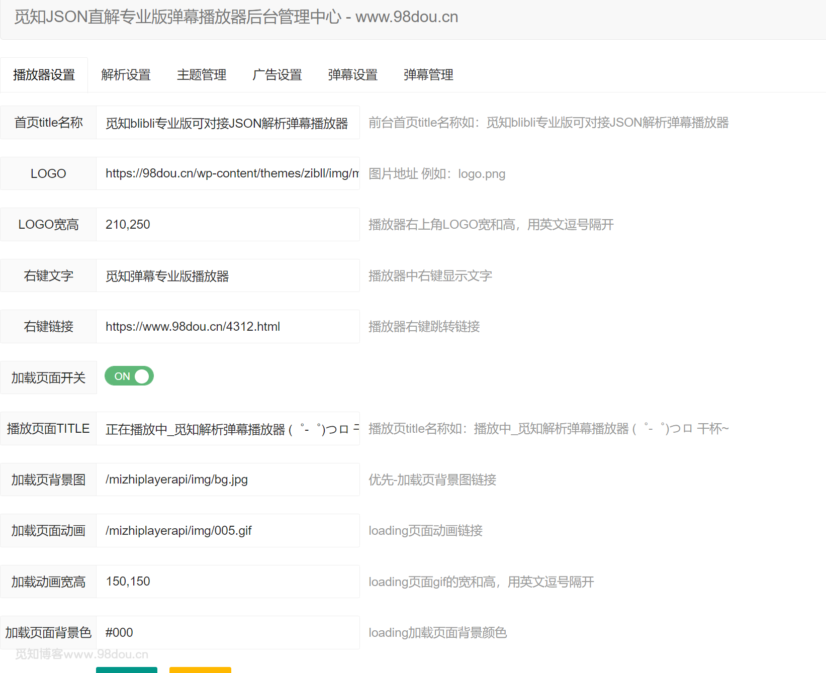Open the 弹幕设置 tab

point(352,75)
